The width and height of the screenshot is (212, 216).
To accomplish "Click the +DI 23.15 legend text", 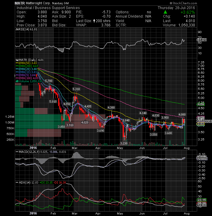I will 46,183.
